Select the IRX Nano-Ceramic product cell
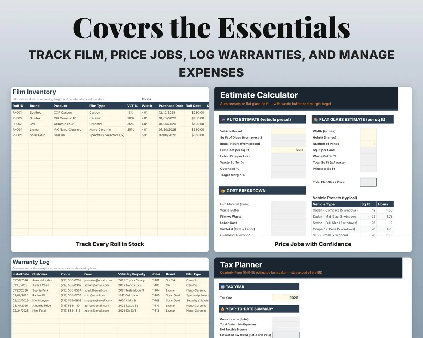Image resolution: width=423 pixels, height=338 pixels. (70, 130)
